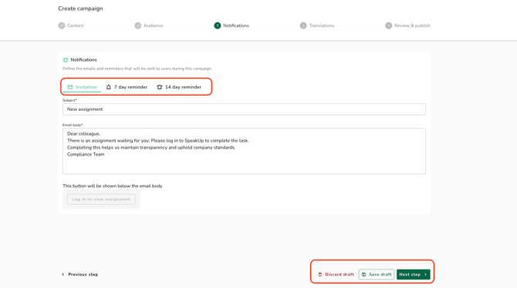Jump to the Translations step
This screenshot has height=288, width=517.
(317, 25)
